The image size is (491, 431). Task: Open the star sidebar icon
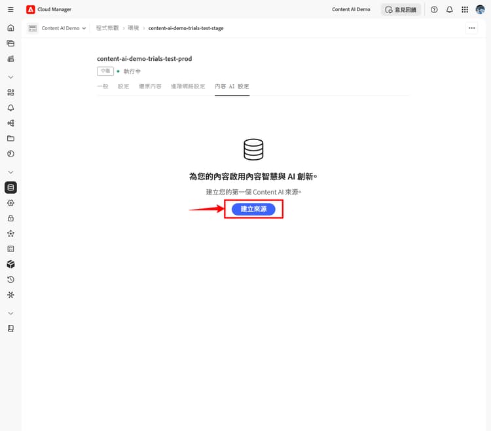pos(10,233)
